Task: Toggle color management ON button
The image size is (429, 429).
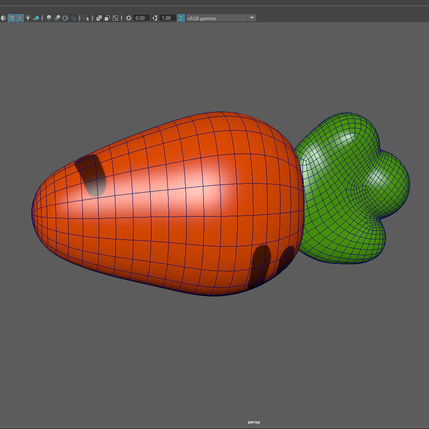Action: pos(181,18)
